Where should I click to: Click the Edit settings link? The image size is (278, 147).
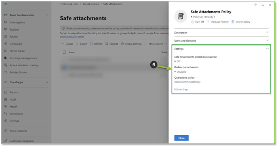coord(181,89)
